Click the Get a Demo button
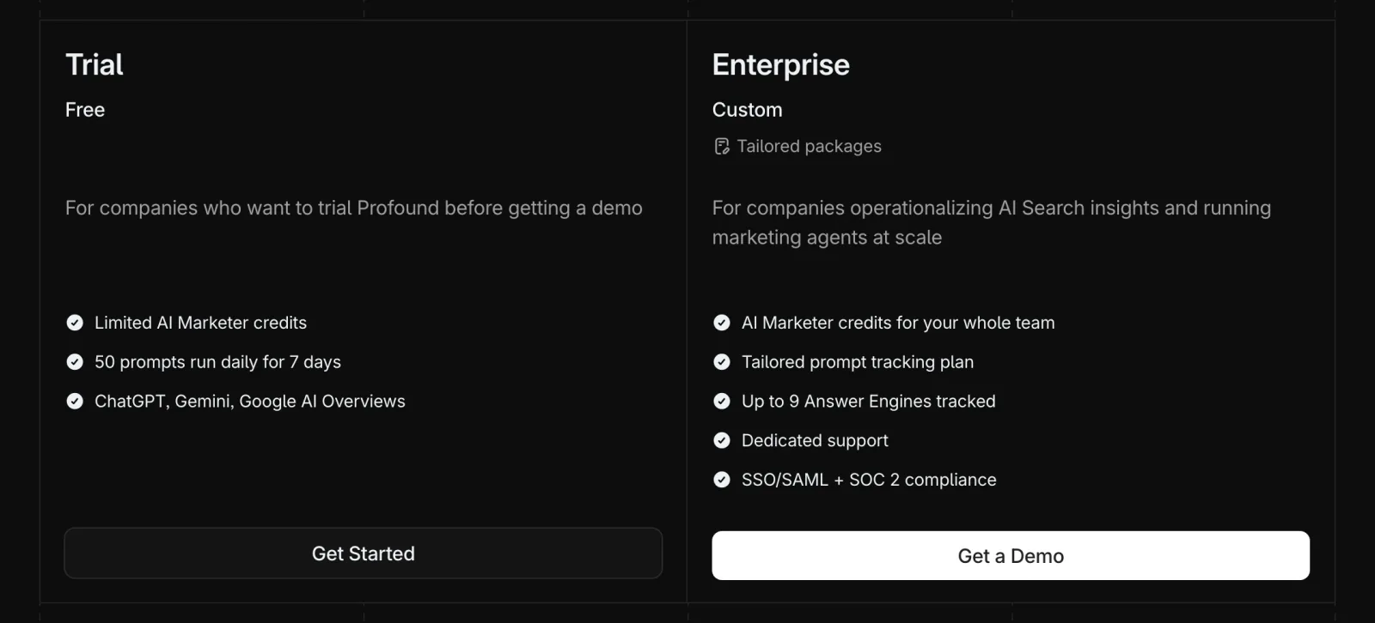 click(1011, 556)
